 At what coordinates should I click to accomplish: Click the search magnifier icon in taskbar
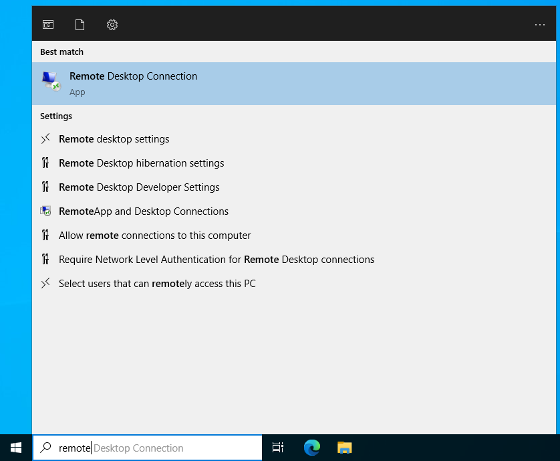tap(45, 448)
